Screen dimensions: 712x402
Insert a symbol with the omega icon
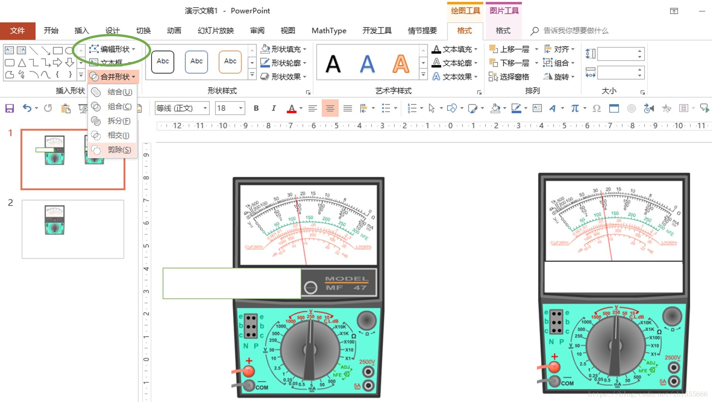click(597, 109)
